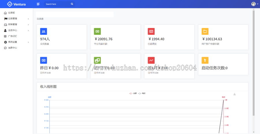
Task: Click the 启动任务次数:0 text
Action: (x=215, y=68)
